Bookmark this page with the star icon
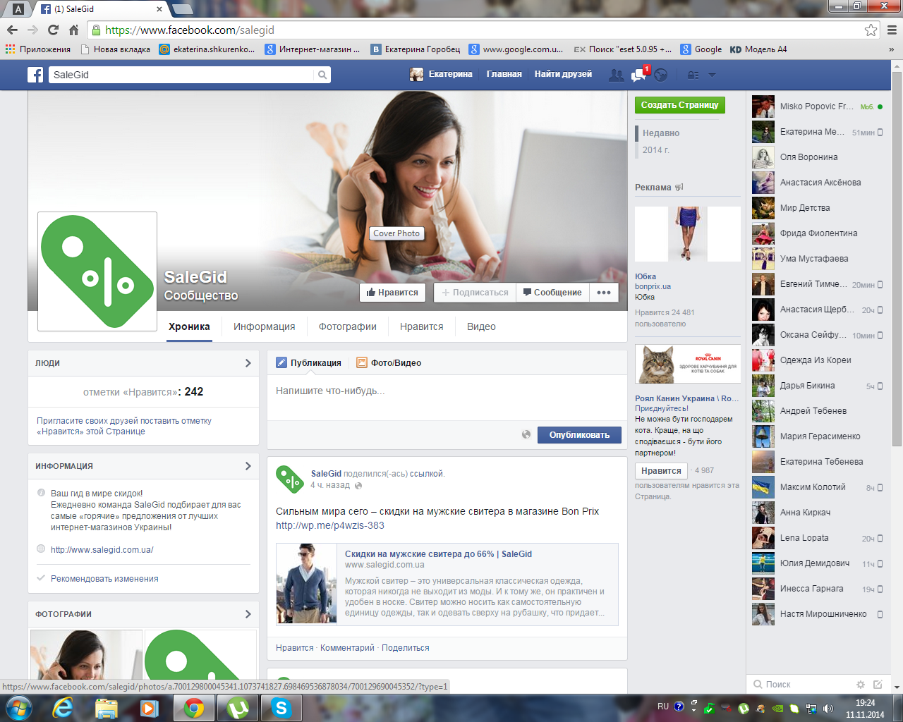 pyautogui.click(x=871, y=30)
